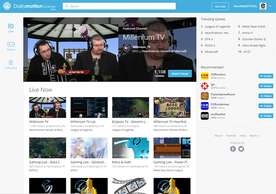The image size is (276, 194).
Task: Click the Go Live button
Action: (220, 6)
